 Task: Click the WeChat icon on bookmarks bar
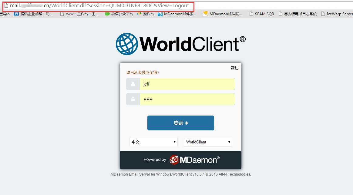click(x=107, y=14)
